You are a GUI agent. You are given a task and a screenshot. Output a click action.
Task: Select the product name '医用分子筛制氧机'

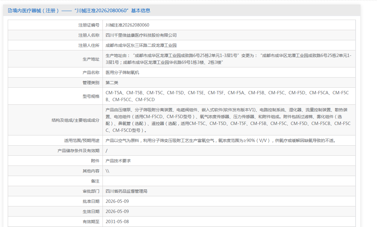click(122, 72)
